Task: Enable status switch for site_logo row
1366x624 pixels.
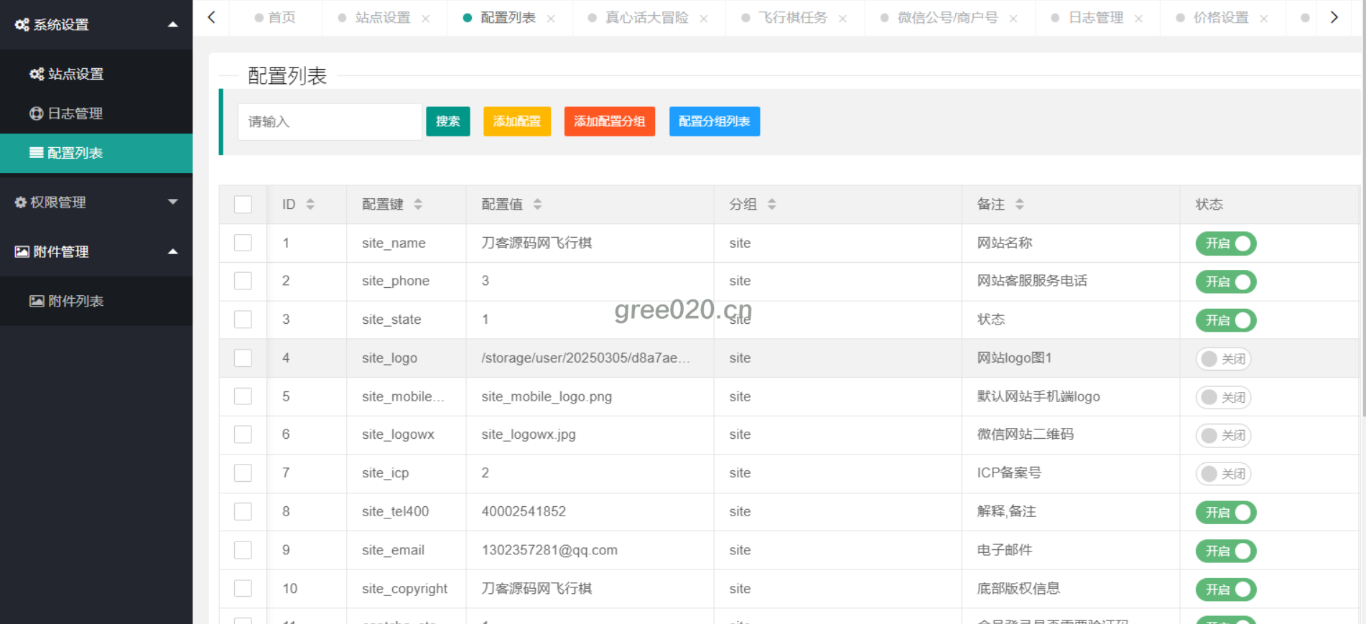Action: tap(1223, 358)
